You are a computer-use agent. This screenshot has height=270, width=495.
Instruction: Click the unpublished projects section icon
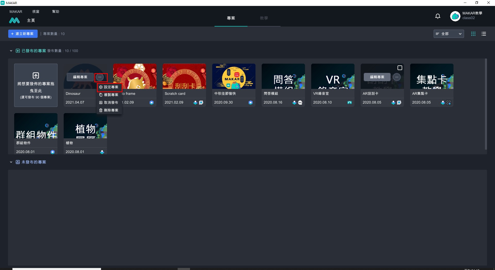(x=18, y=162)
